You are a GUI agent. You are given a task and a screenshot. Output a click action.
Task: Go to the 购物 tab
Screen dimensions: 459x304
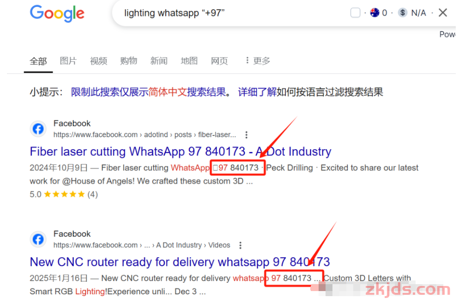point(128,61)
